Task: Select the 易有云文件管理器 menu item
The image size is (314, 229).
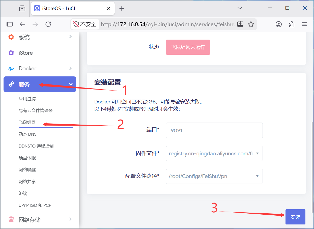Action: point(36,110)
